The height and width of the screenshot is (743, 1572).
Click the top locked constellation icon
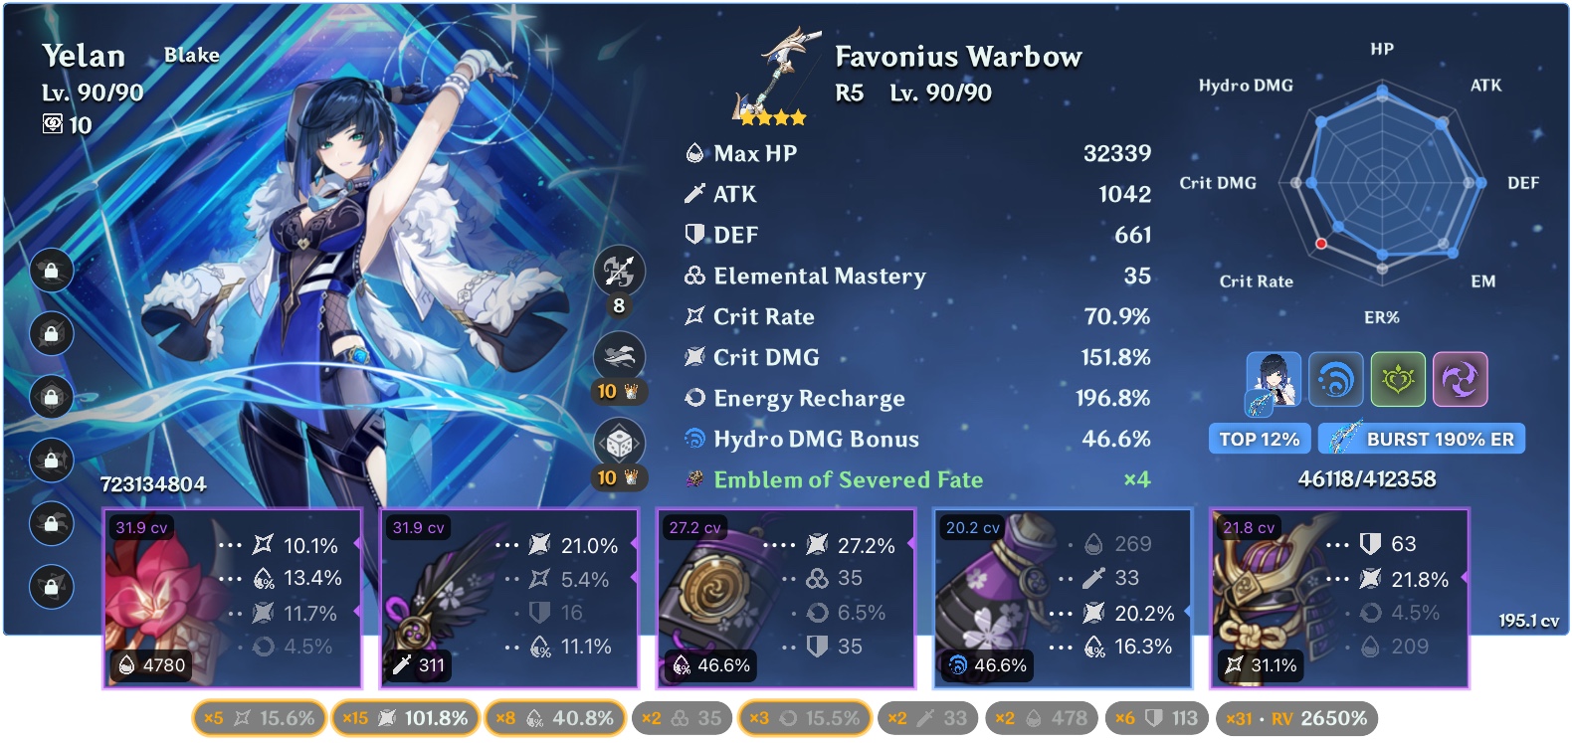[51, 271]
